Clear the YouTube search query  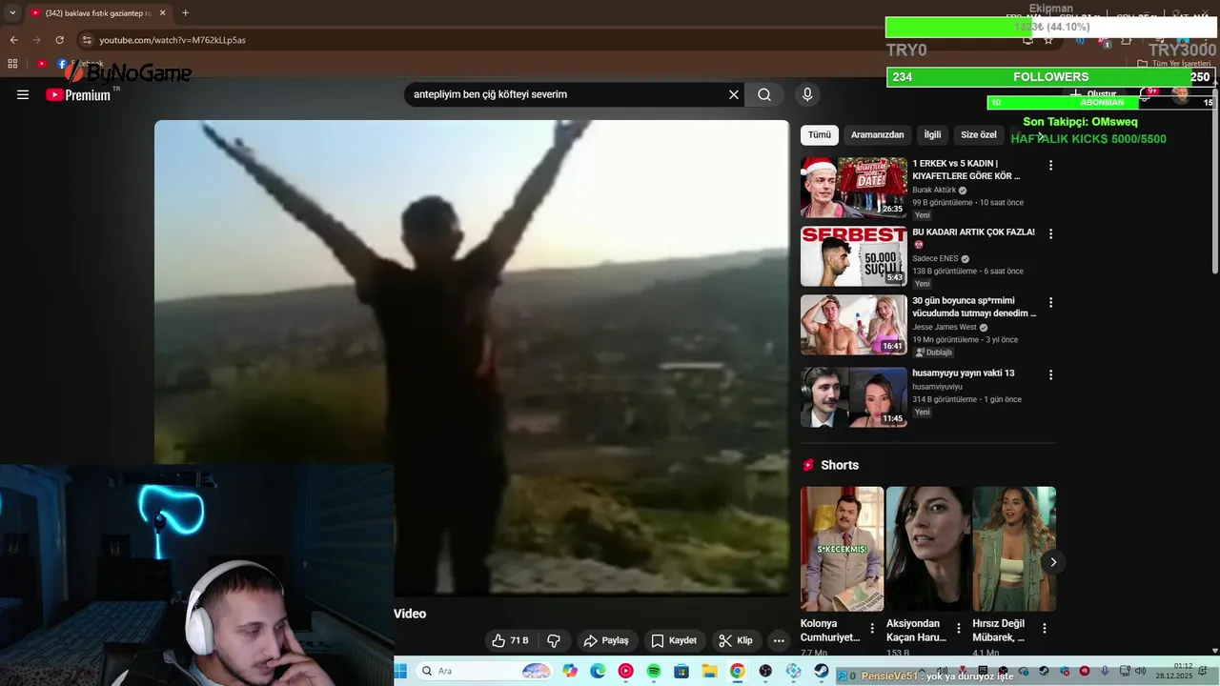734,94
